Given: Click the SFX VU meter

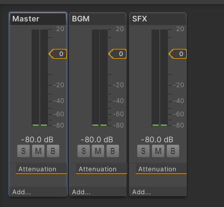Looking at the screenshot, I should coord(160,78).
